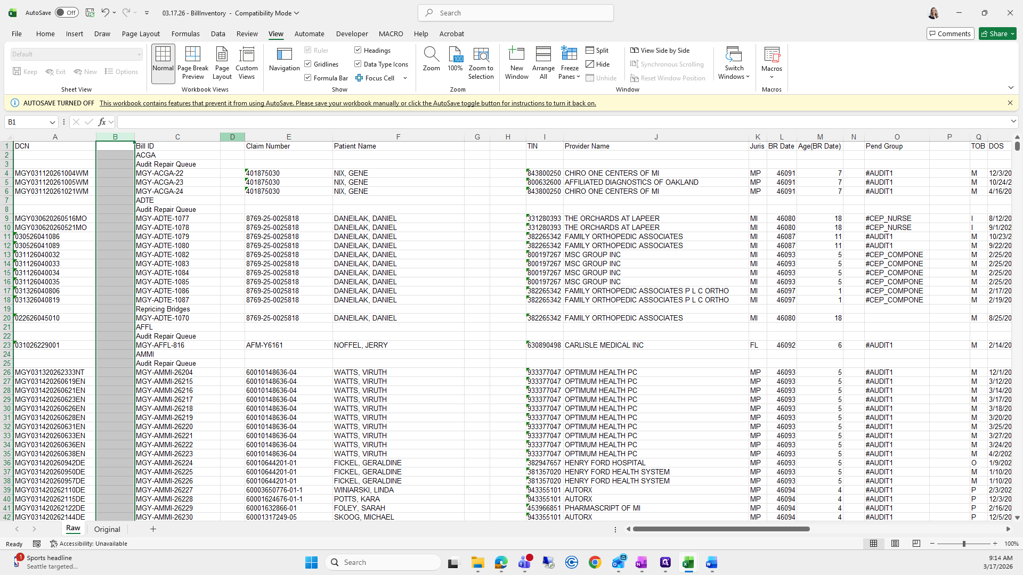
Task: Click the New Window icon
Action: 516,55
